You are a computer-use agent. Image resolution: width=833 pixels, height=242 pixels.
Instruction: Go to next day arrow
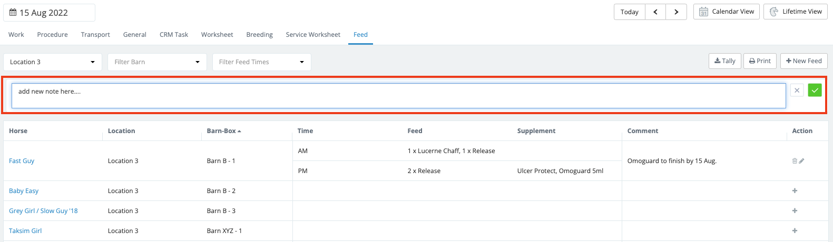676,12
